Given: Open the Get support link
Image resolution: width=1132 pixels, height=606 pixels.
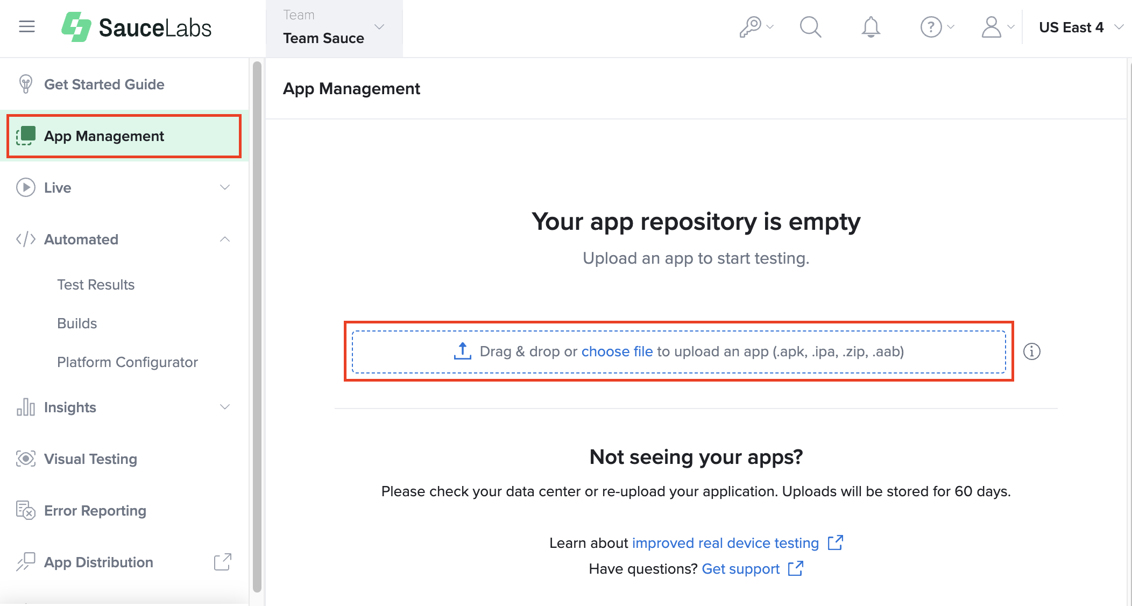Looking at the screenshot, I should pyautogui.click(x=741, y=568).
